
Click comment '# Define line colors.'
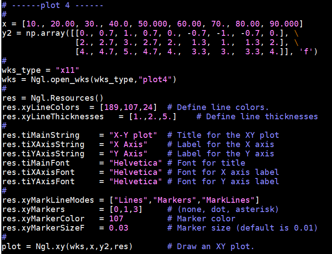(x=218, y=107)
